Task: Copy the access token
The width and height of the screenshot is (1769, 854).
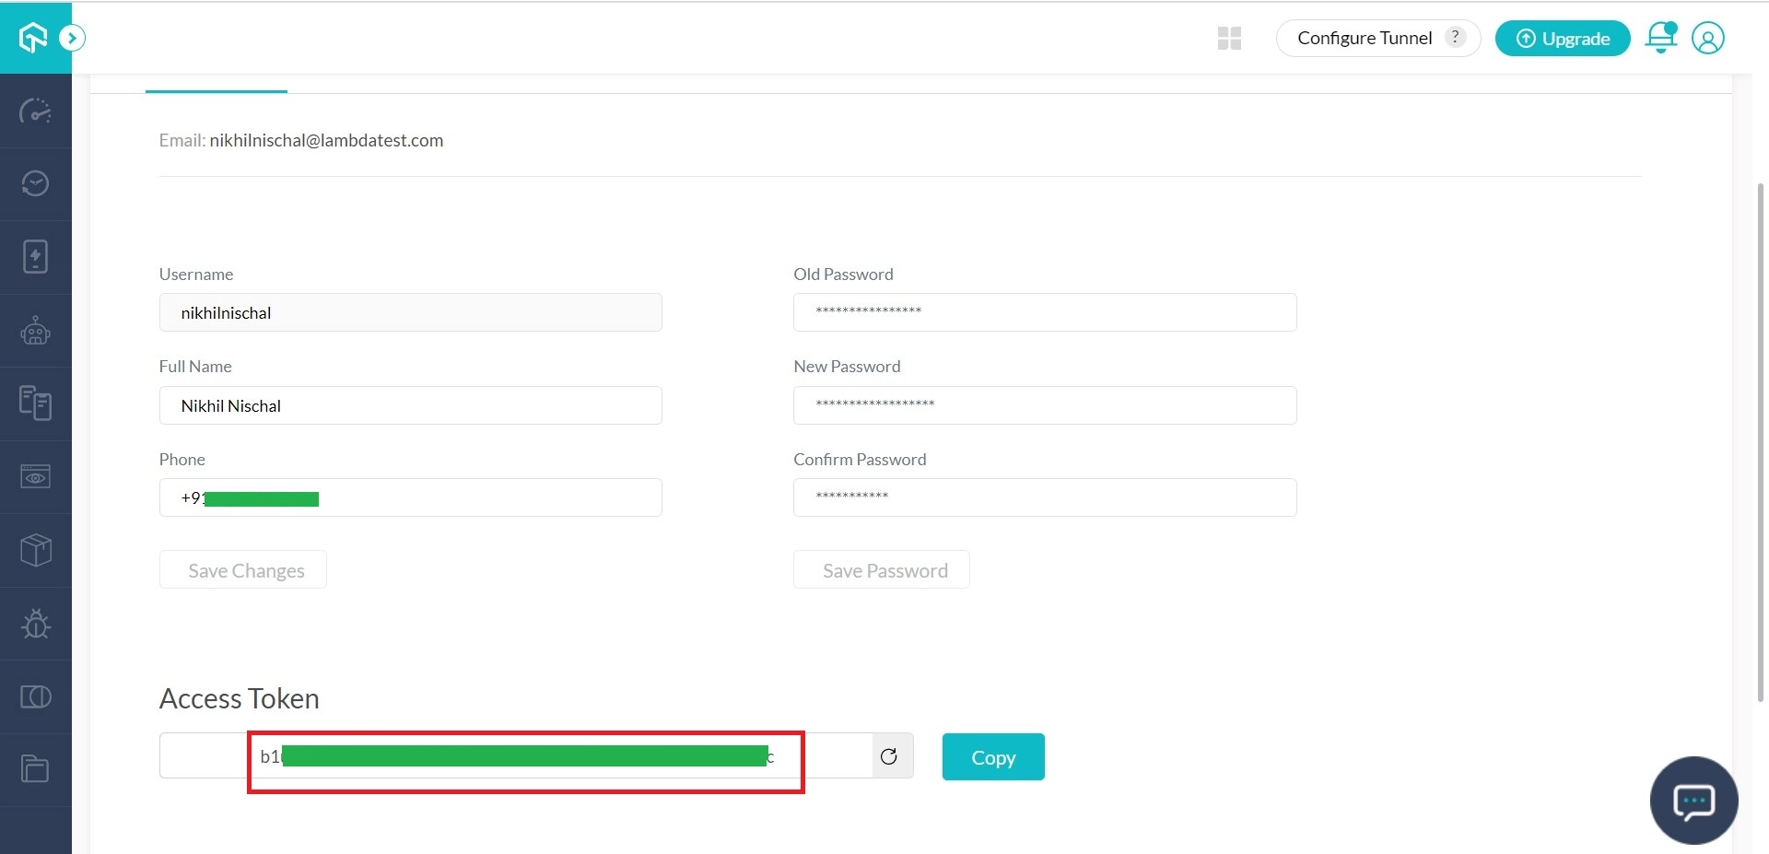Action: 992,757
